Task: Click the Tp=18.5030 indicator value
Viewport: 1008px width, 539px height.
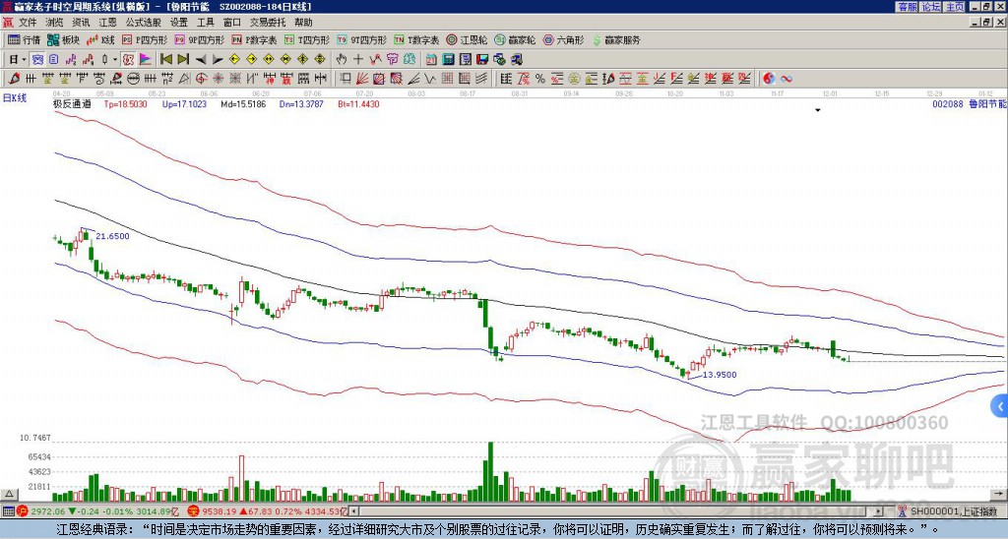Action: click(125, 103)
